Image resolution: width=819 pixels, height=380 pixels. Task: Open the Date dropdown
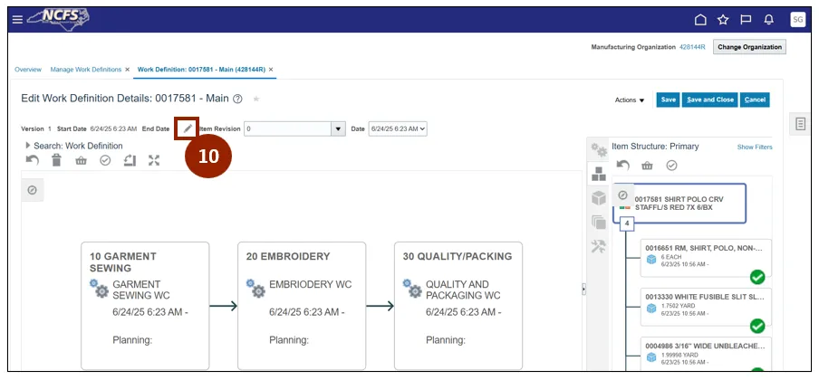(x=398, y=128)
